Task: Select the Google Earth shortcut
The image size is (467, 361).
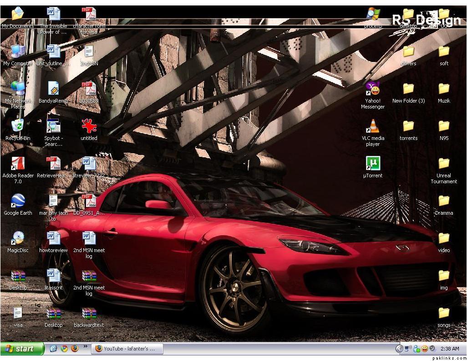Action: [18, 201]
